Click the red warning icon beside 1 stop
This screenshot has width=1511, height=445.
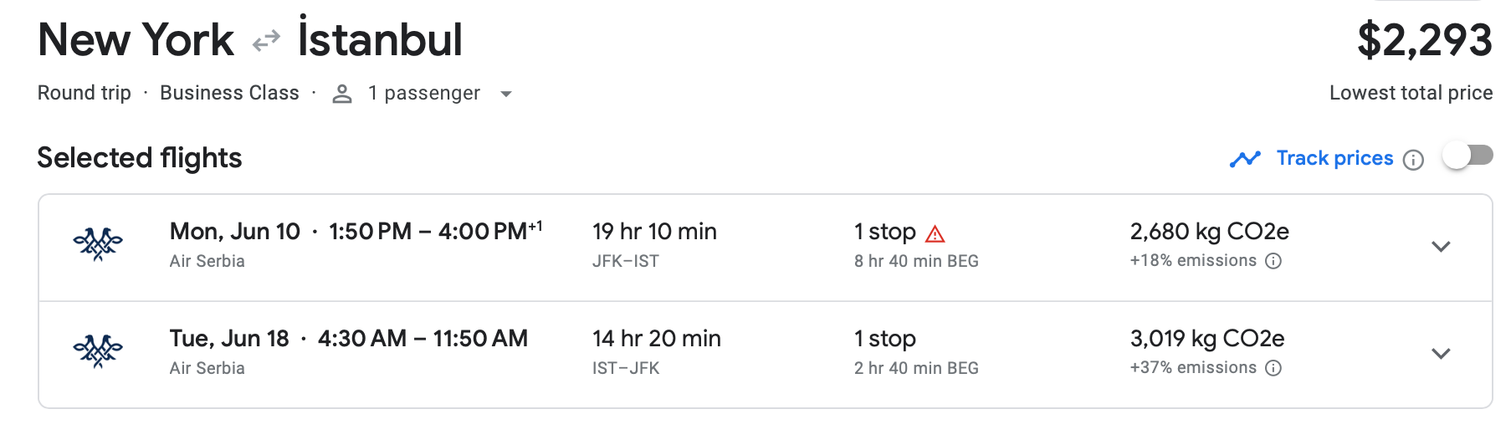[x=935, y=233]
